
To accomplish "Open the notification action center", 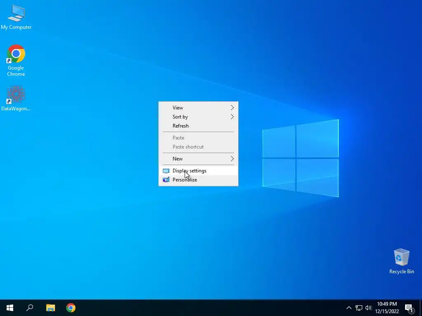I will pos(409,308).
